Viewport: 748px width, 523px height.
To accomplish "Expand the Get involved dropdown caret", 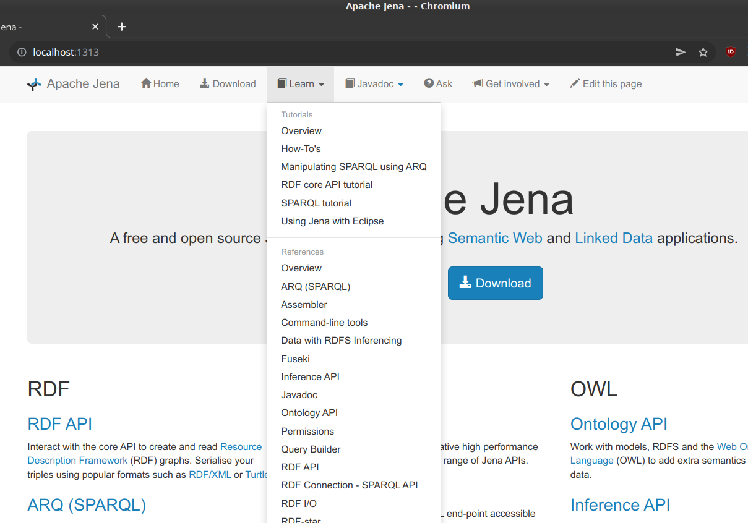I will [546, 85].
